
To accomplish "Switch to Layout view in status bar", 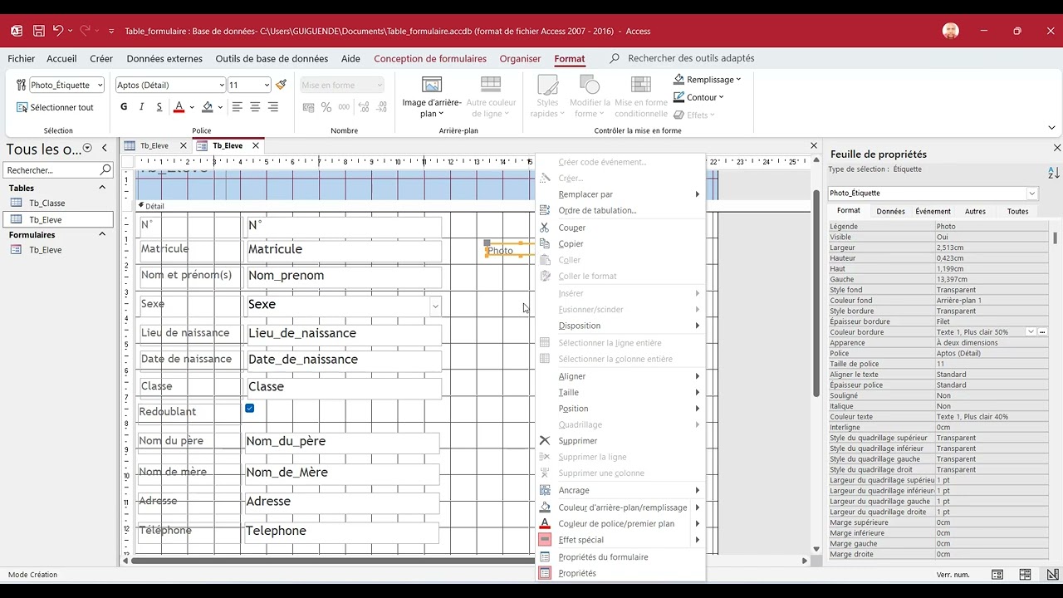I will 1026,575.
